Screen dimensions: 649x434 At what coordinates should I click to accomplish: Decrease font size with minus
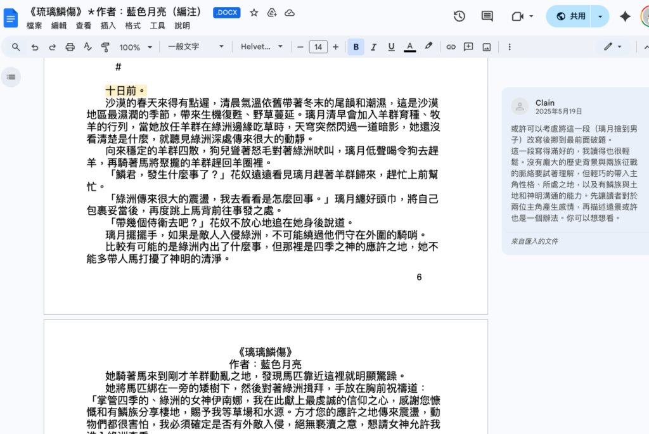300,47
